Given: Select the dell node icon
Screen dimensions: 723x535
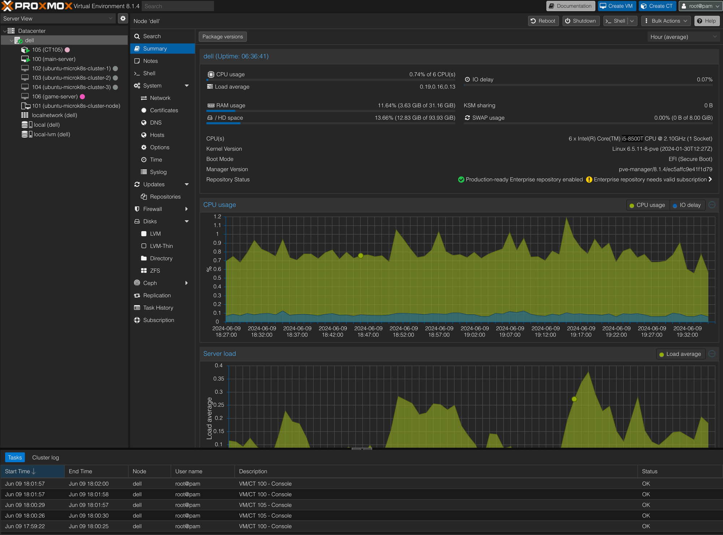Looking at the screenshot, I should pos(18,40).
